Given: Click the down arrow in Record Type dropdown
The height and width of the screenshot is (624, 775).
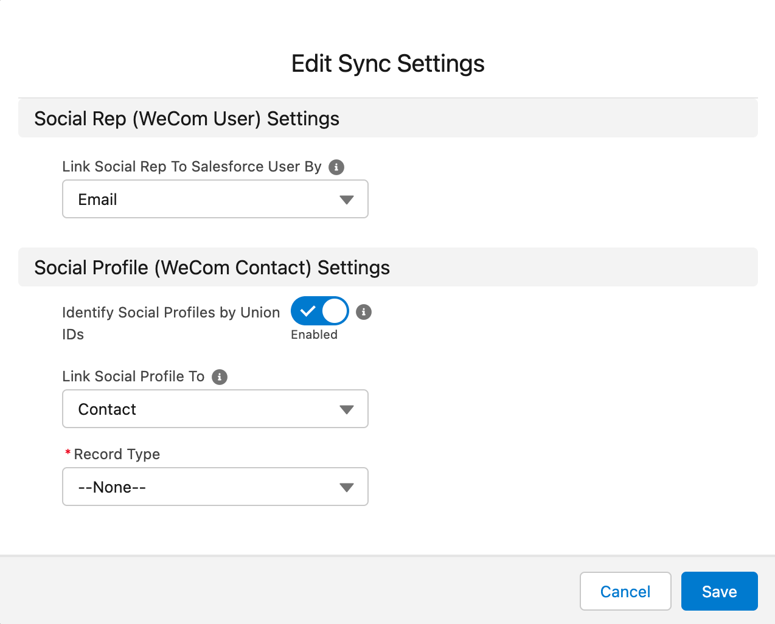Looking at the screenshot, I should (x=347, y=488).
